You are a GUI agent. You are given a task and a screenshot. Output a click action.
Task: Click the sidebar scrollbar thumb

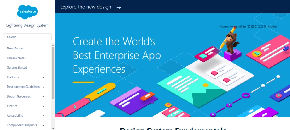coord(53,73)
